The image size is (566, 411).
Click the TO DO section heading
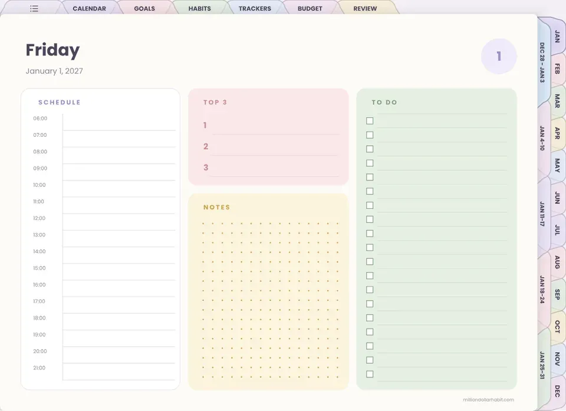coord(384,102)
